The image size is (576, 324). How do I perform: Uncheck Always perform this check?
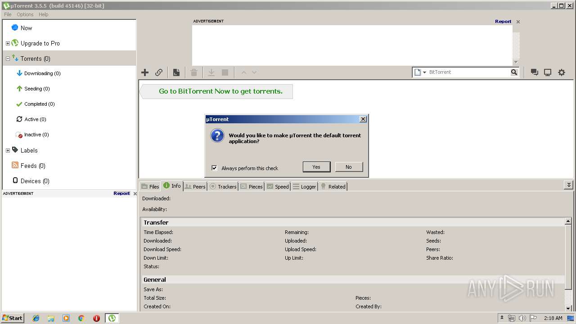pos(214,168)
